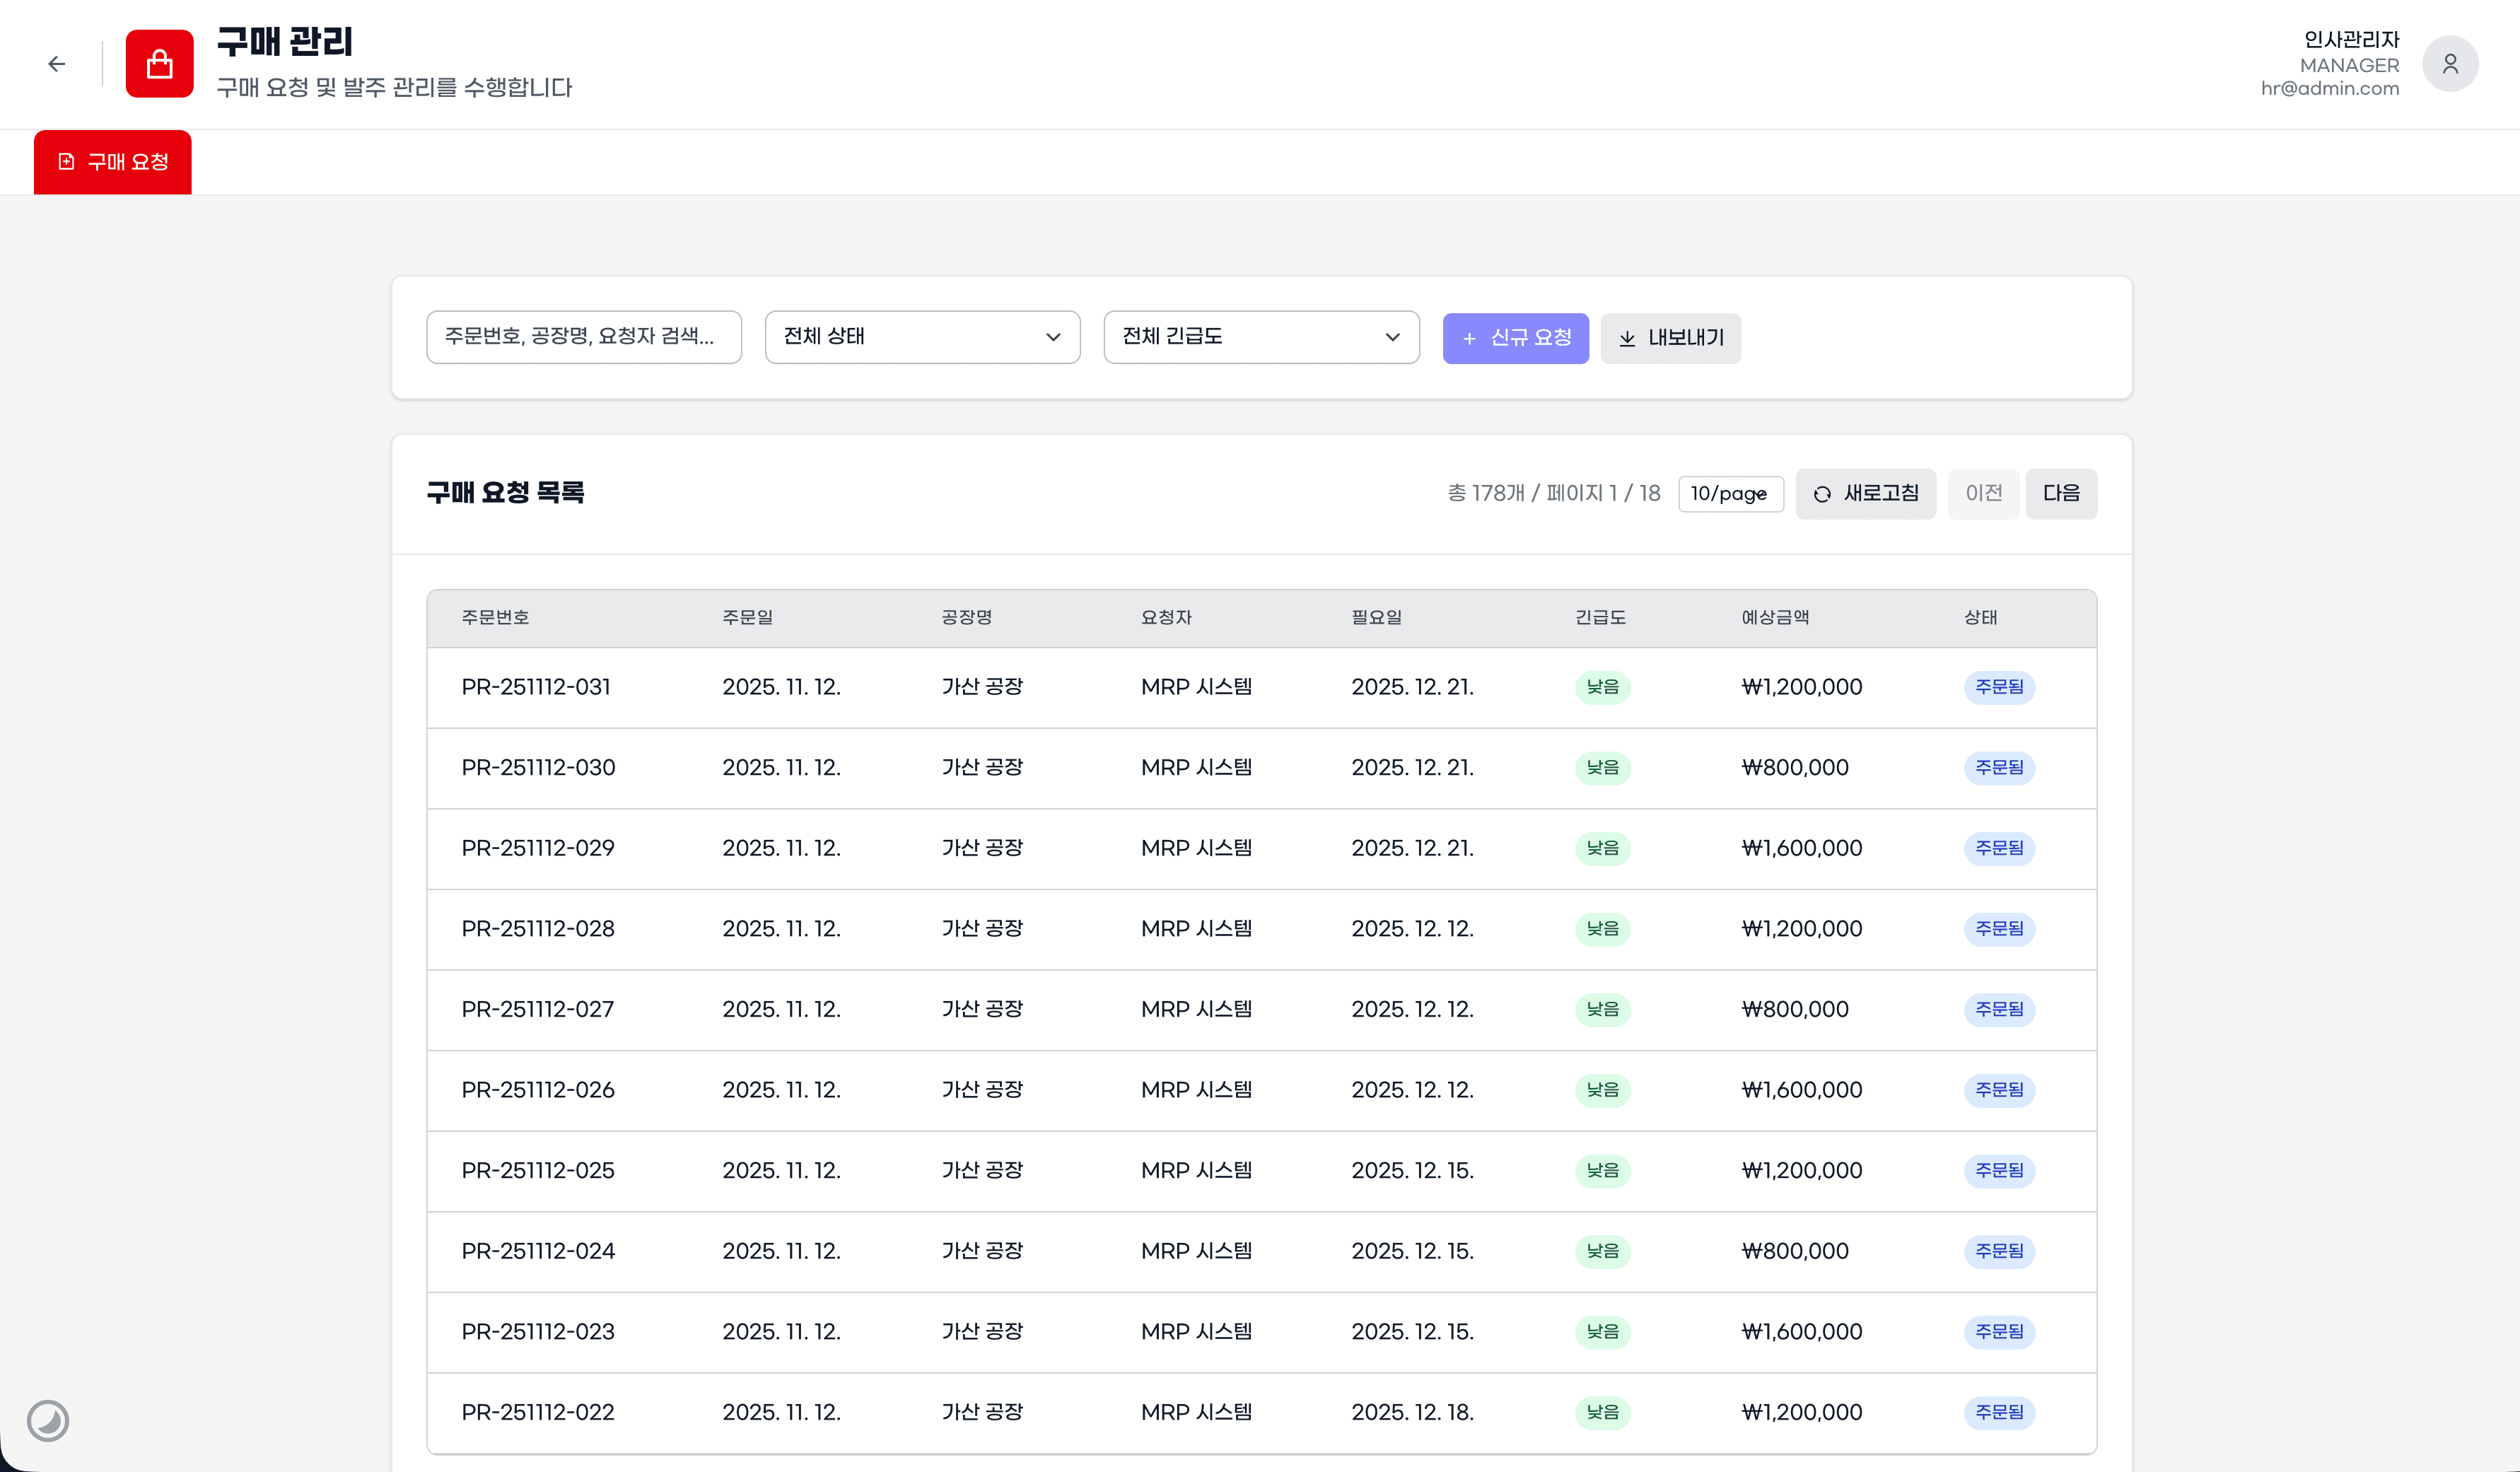Click the 새로고침 refresh button

1865,493
